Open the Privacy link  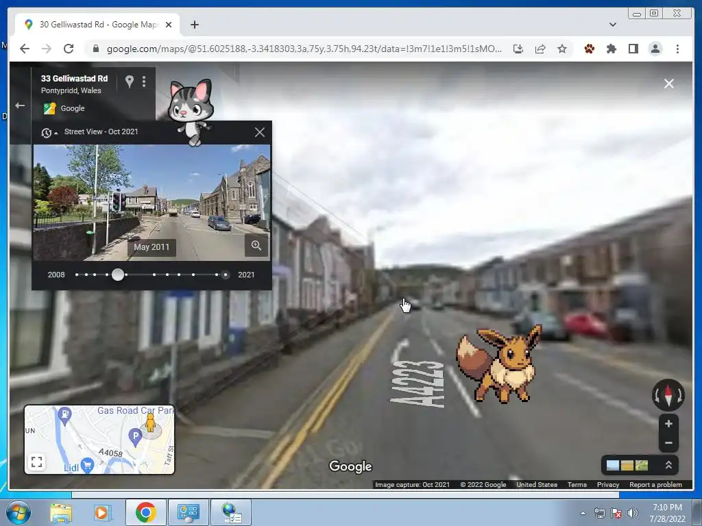point(608,484)
